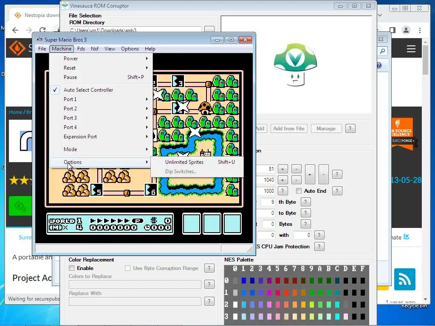Toggle Use Byte Corruption Range checkbox
This screenshot has width=435, height=326.
tap(127, 268)
